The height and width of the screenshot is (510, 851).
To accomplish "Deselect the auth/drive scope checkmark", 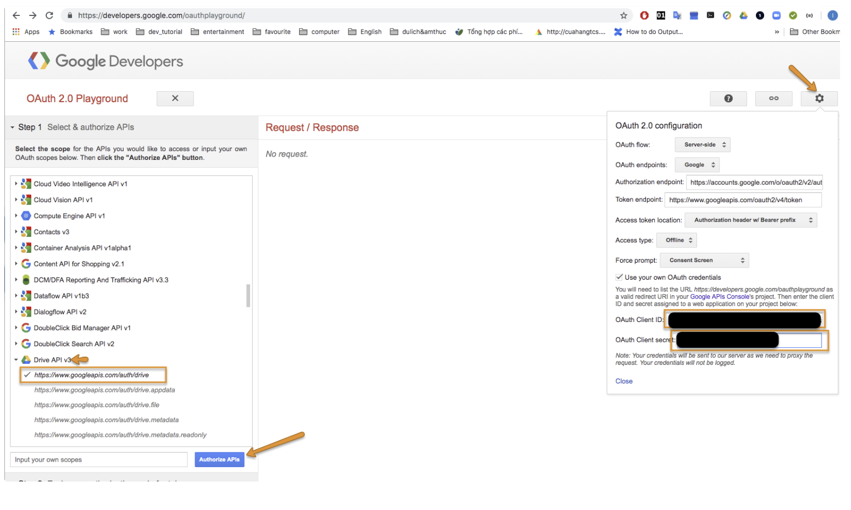I will 27,375.
